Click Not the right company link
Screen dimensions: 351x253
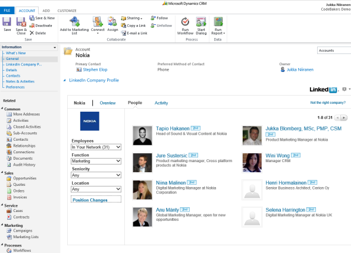click(x=328, y=103)
